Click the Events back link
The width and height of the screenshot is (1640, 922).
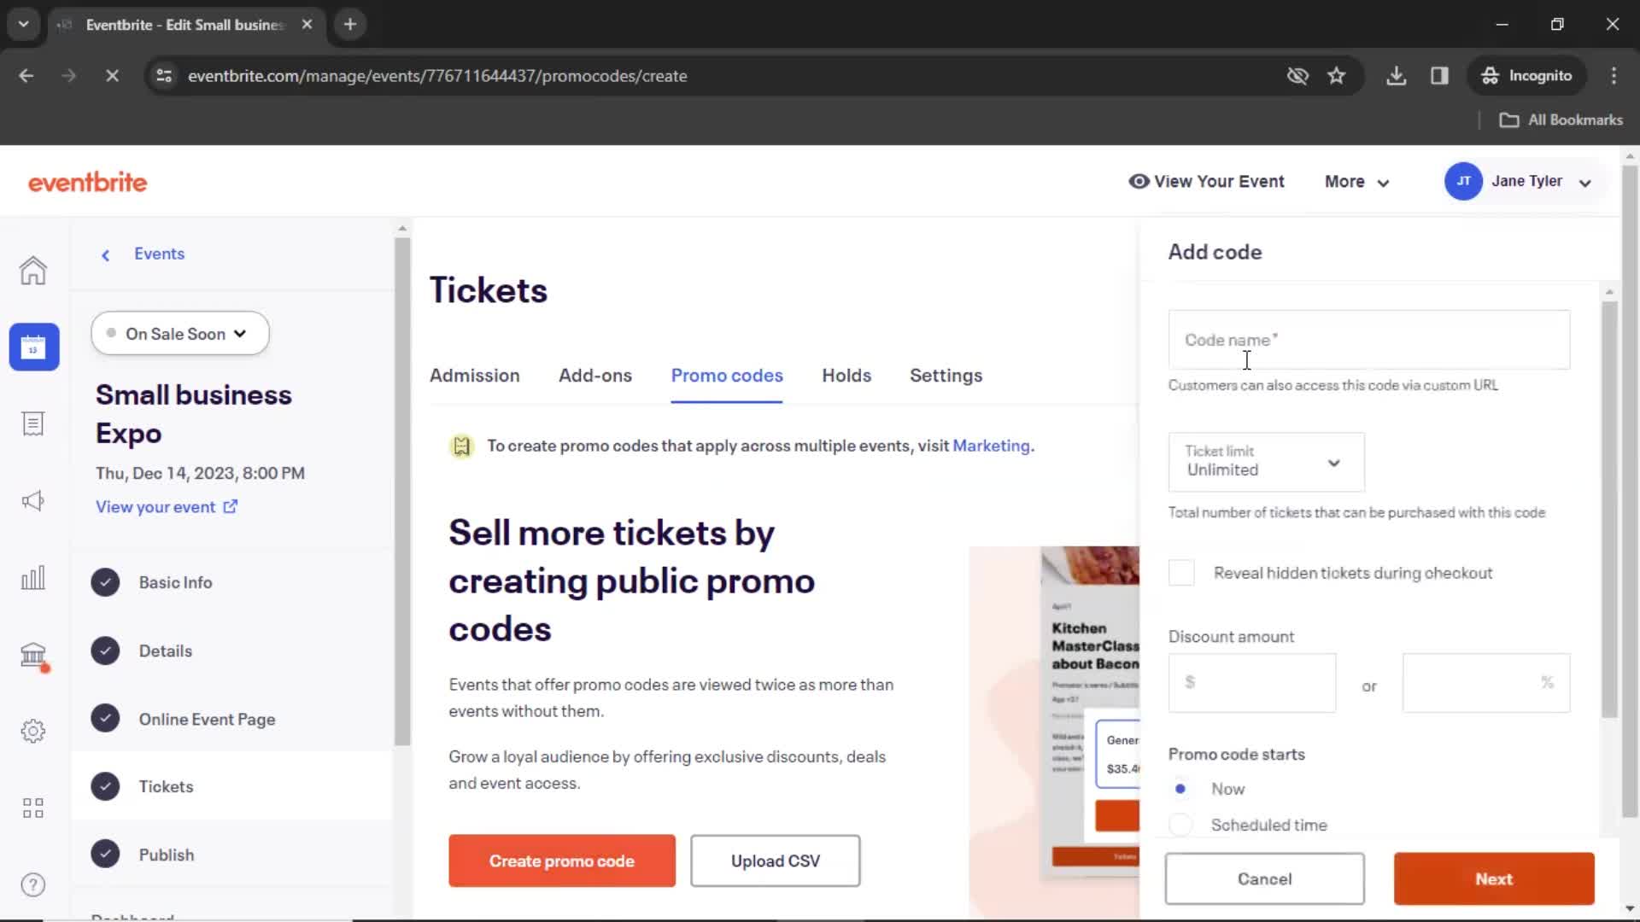(x=159, y=254)
